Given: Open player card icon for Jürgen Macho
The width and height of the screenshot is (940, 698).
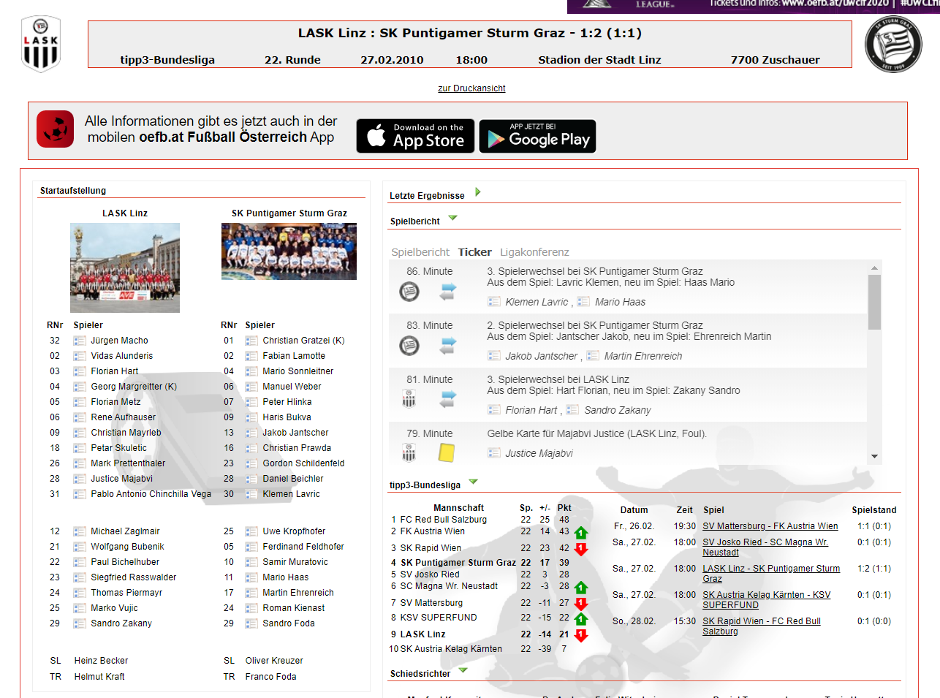Looking at the screenshot, I should (80, 341).
